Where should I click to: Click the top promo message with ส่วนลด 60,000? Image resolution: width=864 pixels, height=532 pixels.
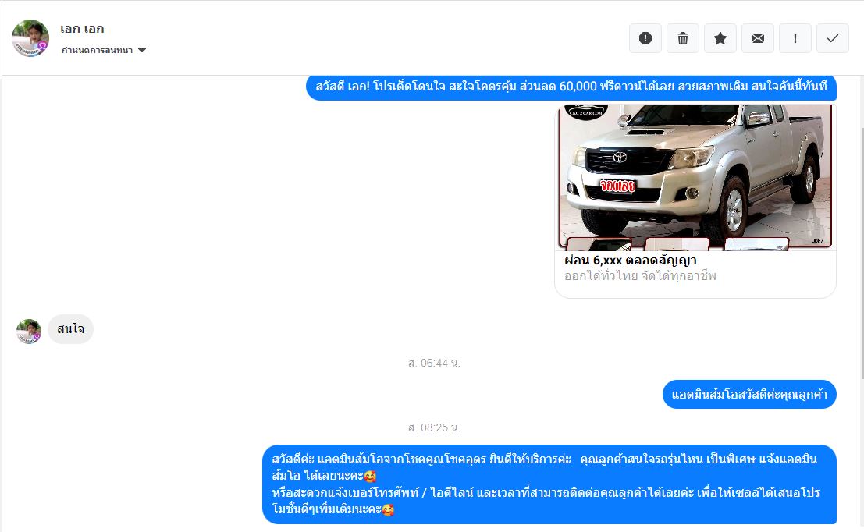571,87
